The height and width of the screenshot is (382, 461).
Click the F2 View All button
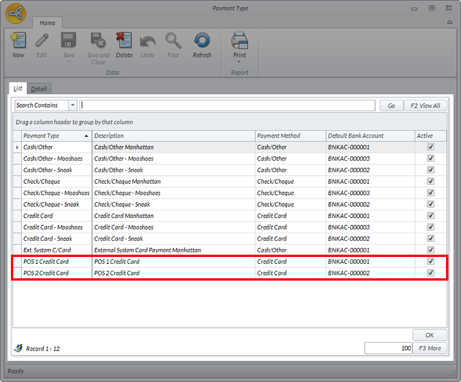(425, 105)
